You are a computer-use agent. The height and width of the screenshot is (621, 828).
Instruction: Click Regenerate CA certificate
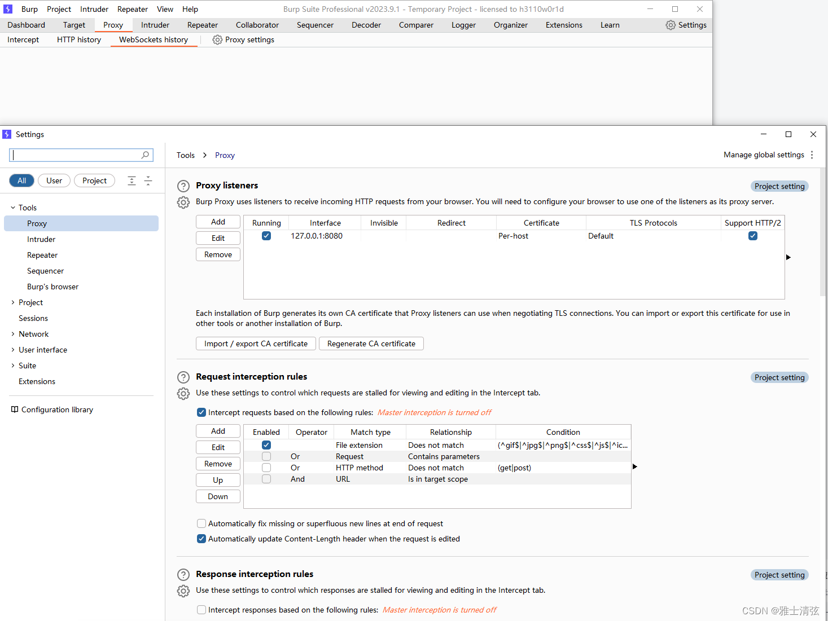pyautogui.click(x=371, y=343)
